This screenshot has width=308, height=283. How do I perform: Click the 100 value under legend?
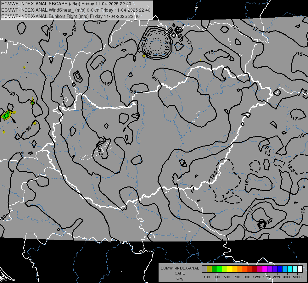[x=207, y=277]
